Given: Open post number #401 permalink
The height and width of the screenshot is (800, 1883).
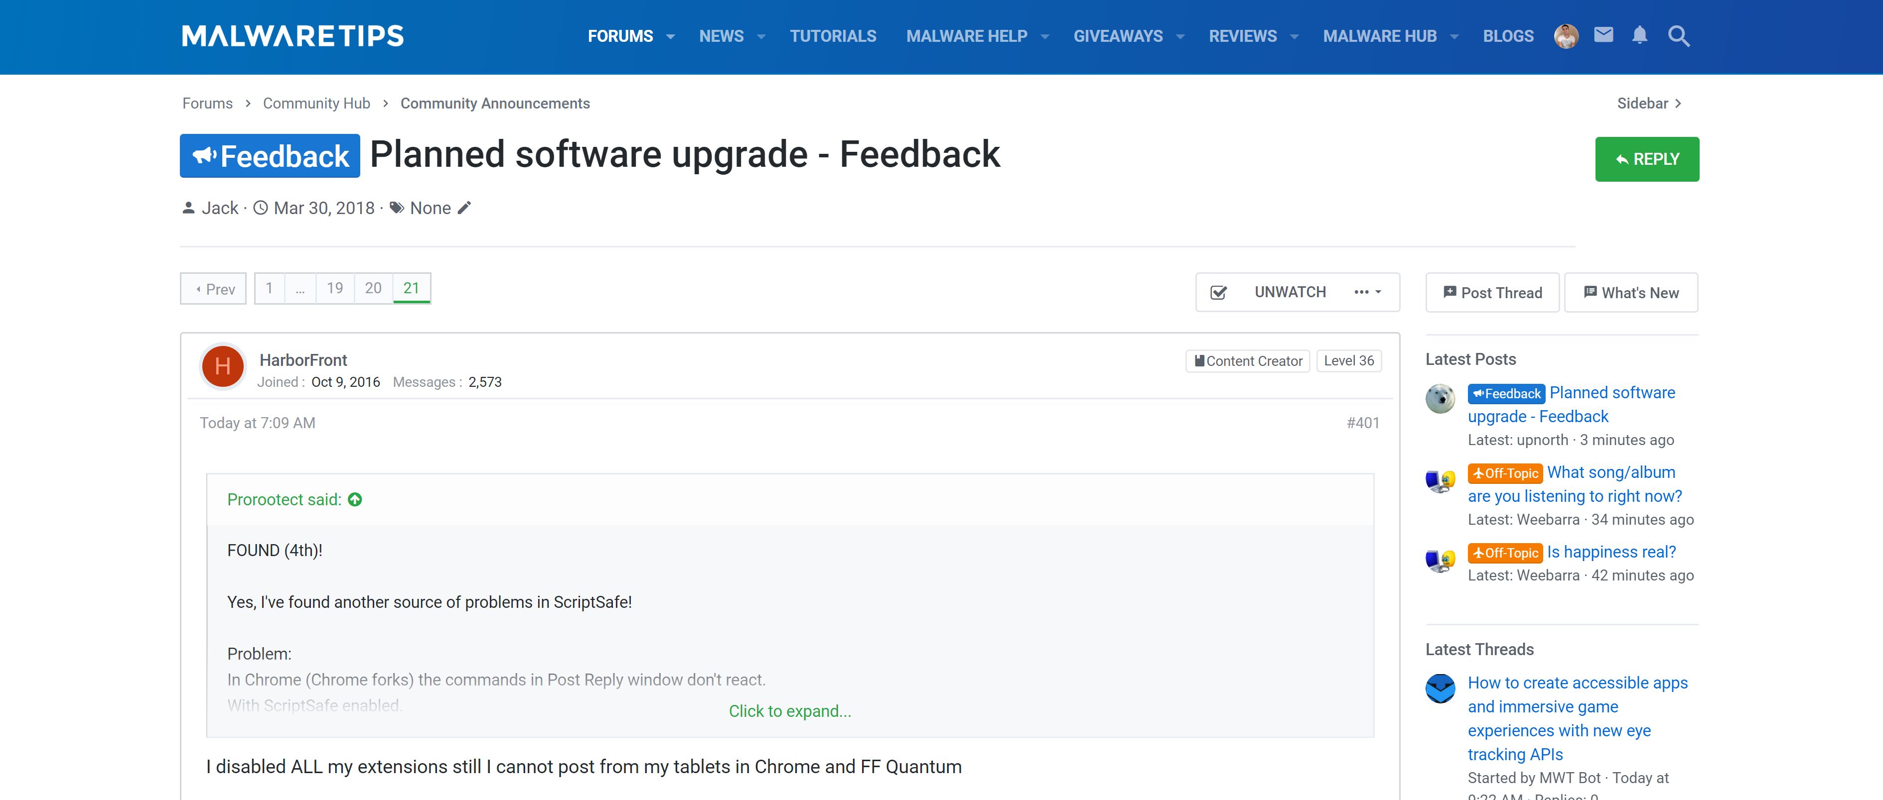Looking at the screenshot, I should [x=1362, y=423].
